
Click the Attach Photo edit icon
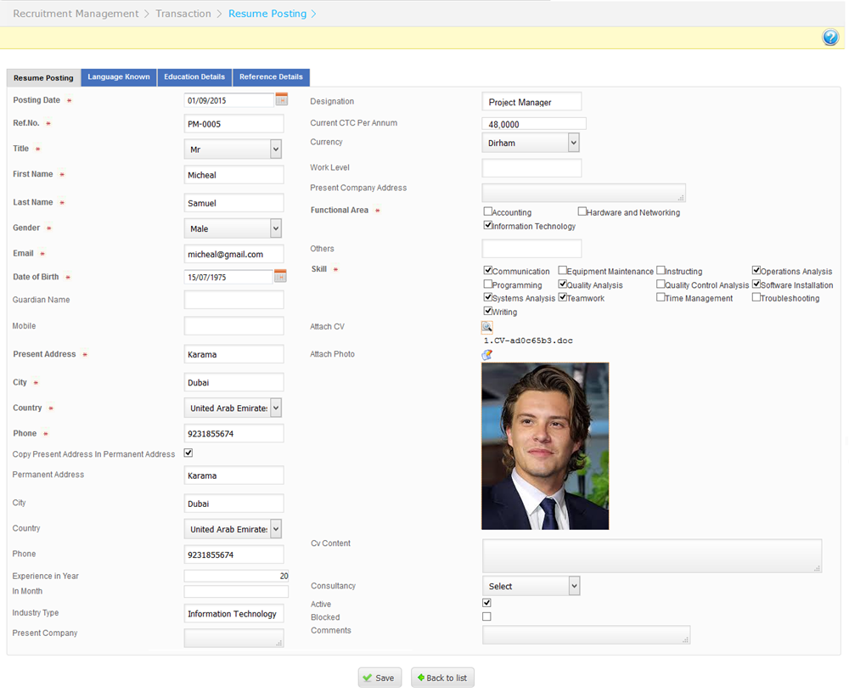[486, 355]
